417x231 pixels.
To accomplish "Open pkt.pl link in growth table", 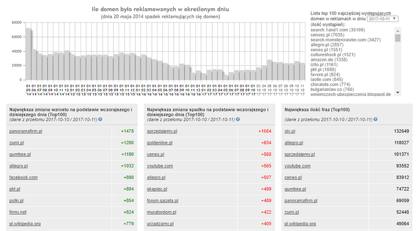I will click(x=15, y=189).
